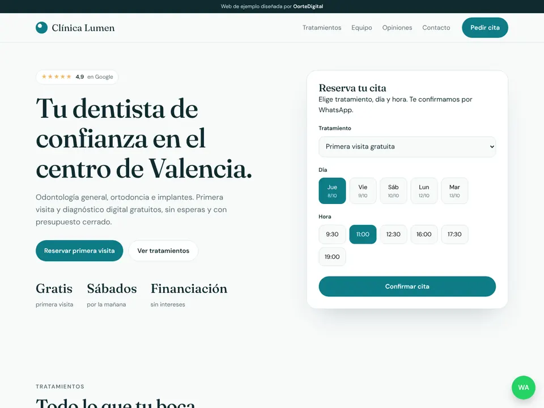Click the Clínica Lumen brand name
The height and width of the screenshot is (408, 544).
(83, 28)
